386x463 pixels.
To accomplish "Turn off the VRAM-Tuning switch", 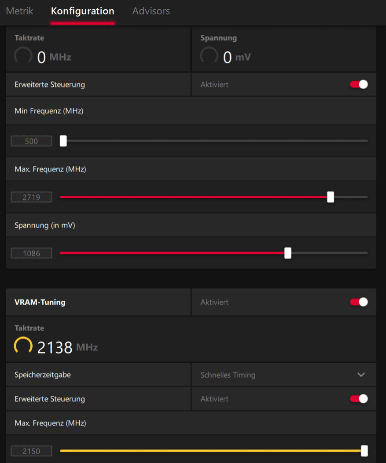I will [359, 302].
